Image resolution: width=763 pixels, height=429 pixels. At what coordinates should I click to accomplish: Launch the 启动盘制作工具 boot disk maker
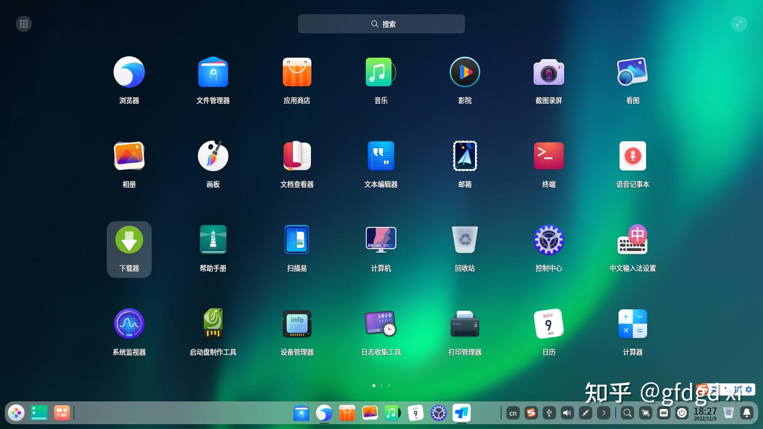click(213, 324)
